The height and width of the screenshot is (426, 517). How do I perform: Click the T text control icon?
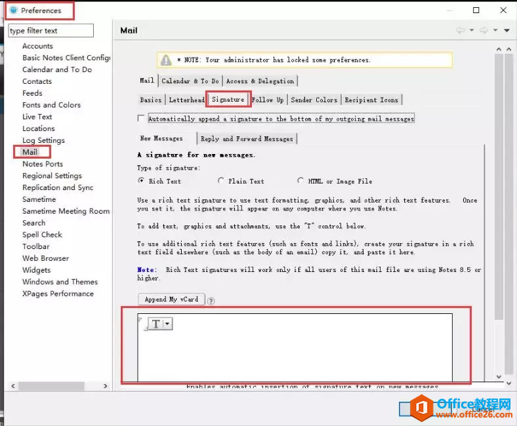click(x=156, y=324)
